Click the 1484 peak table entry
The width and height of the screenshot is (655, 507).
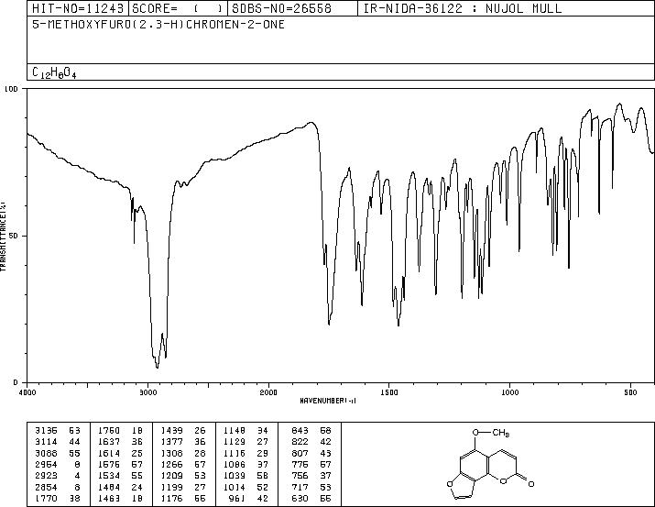coord(120,487)
